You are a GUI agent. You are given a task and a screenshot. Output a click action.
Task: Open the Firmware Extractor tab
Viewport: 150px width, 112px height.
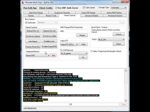(x=115, y=16)
